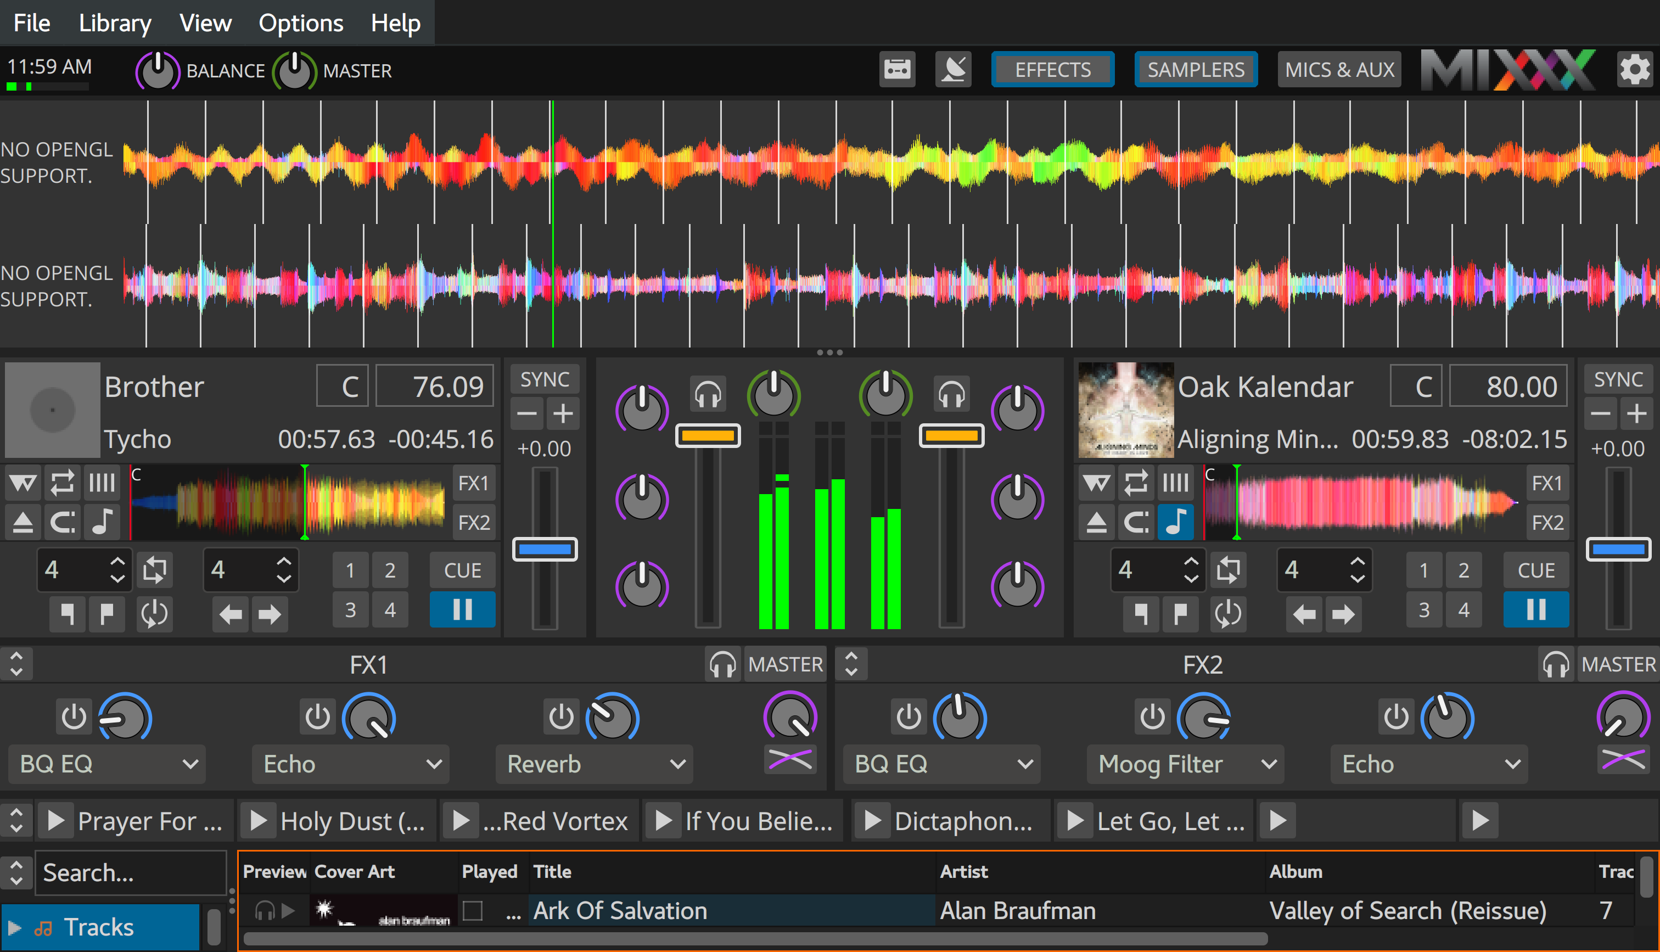Eject the track from the Oak Kalendar deck
This screenshot has width=1660, height=952.
tap(1097, 523)
